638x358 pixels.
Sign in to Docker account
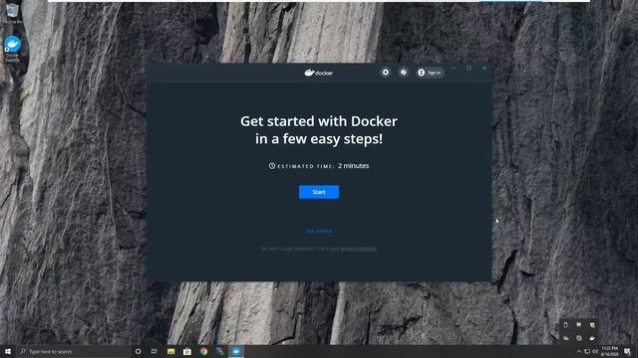click(x=430, y=73)
